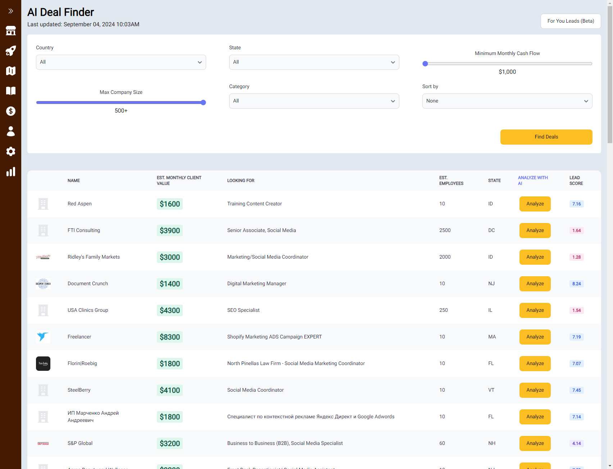Open the storefront icon in sidebar
613x469 pixels.
11,31
